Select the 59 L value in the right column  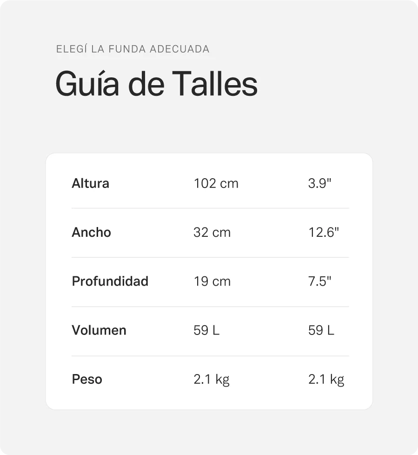[321, 330]
